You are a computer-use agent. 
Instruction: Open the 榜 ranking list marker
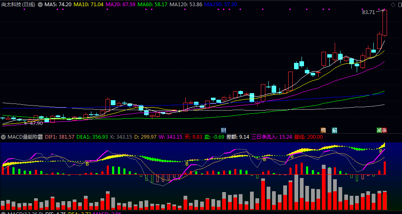tap(323, 130)
